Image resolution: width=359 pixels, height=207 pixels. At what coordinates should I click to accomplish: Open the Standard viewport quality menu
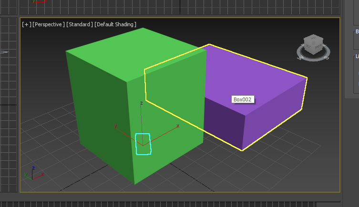(x=80, y=24)
